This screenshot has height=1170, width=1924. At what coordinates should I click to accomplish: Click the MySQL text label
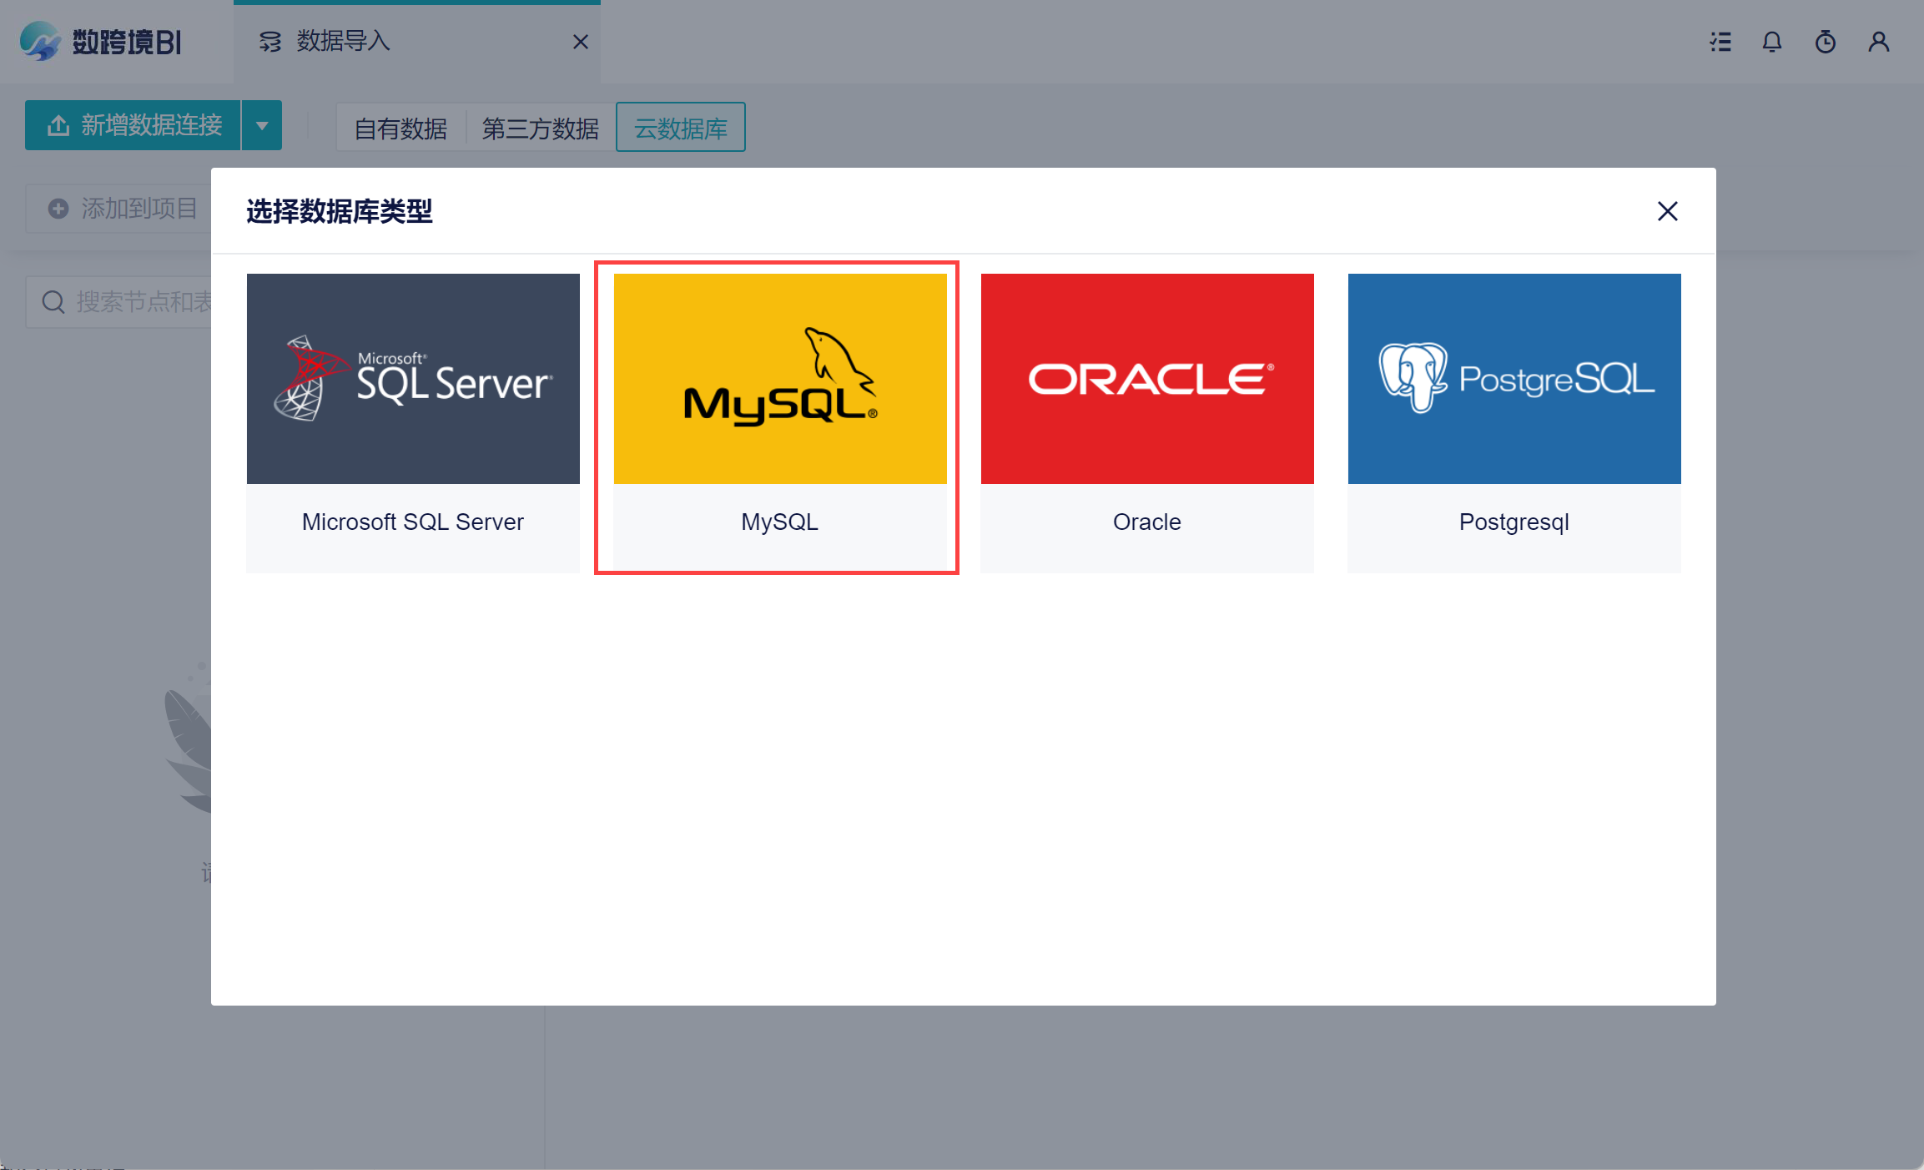pyautogui.click(x=779, y=522)
